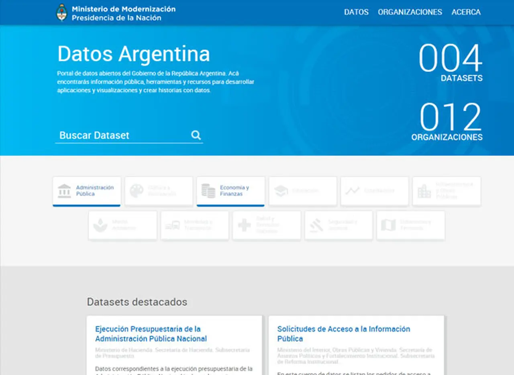The height and width of the screenshot is (375, 514).
Task: Select the Economía y Finanzas coin stack icon
Action: point(208,191)
